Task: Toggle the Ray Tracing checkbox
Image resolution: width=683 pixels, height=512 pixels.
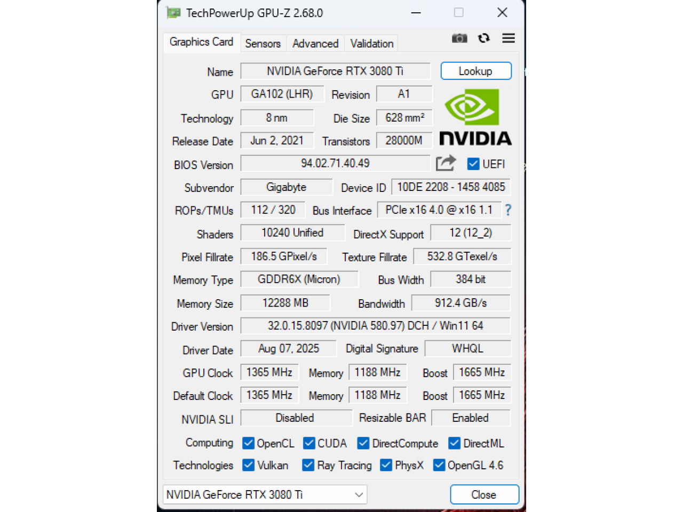Action: point(308,465)
